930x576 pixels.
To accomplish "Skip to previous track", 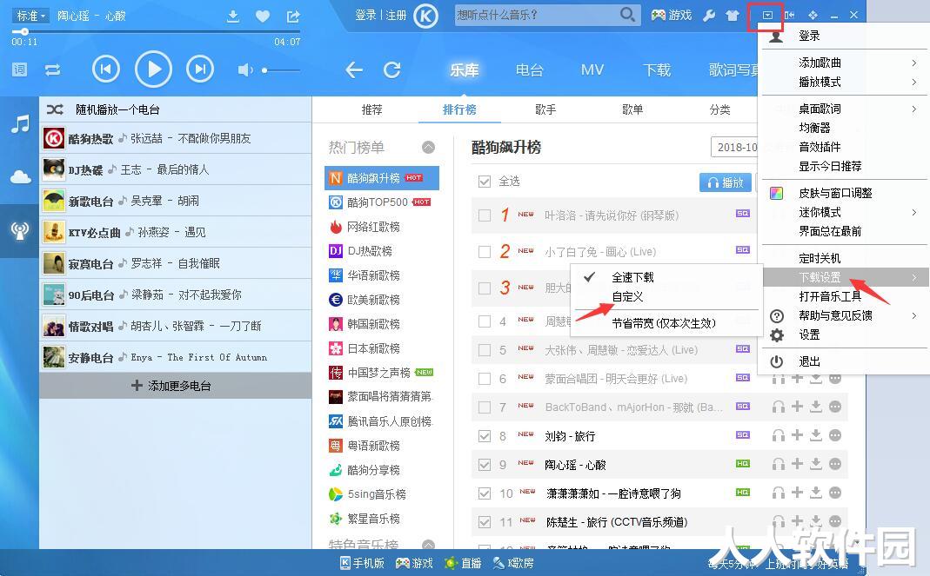I will (106, 70).
